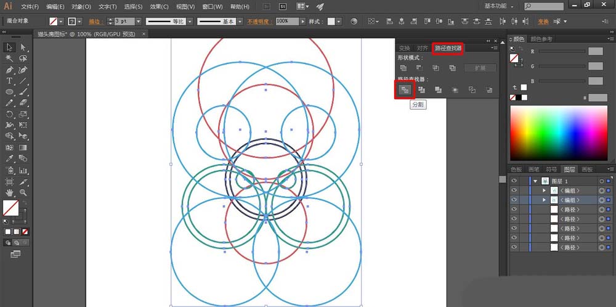
Task: Set fill to None in the toolbox
Action: (x=25, y=232)
